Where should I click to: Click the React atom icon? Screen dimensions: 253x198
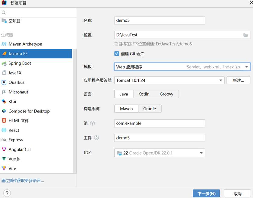4,130
